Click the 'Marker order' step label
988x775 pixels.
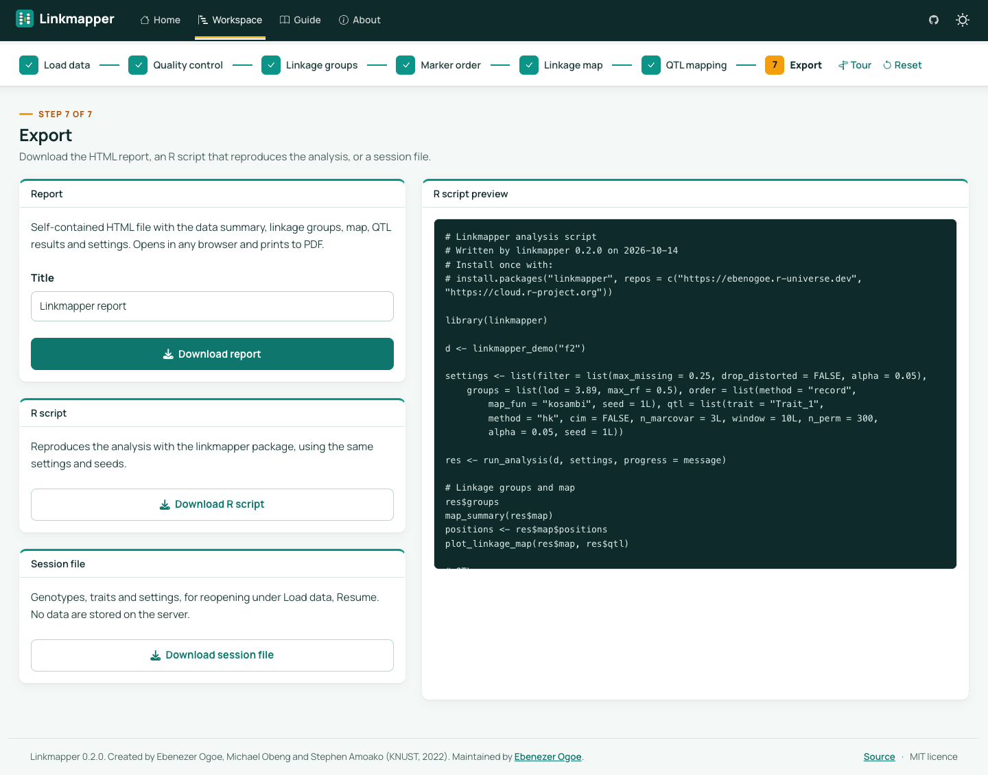pos(451,65)
